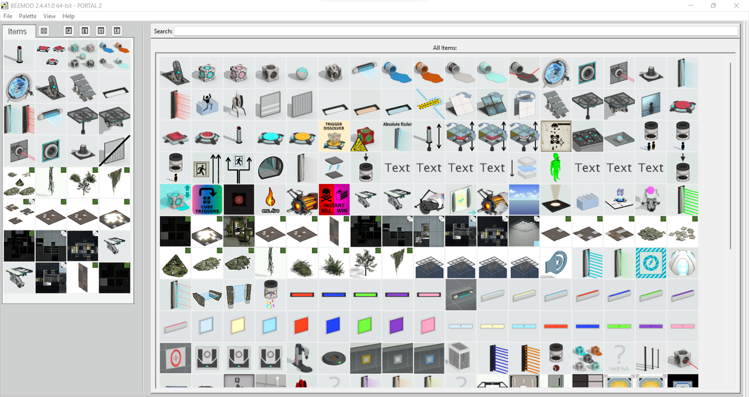This screenshot has width=749, height=397.
Task: Click the dice randomize palette button
Action: tap(44, 31)
